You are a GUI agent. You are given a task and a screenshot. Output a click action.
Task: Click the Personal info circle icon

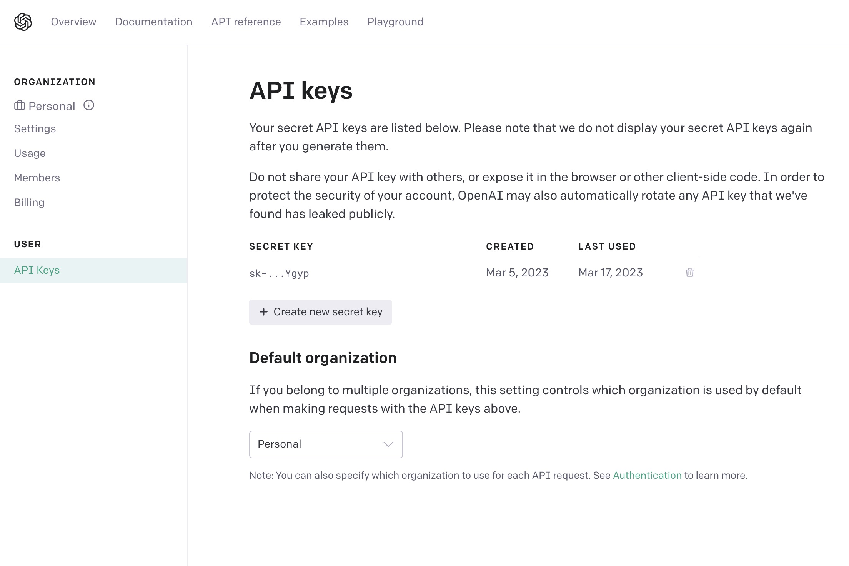tap(88, 105)
